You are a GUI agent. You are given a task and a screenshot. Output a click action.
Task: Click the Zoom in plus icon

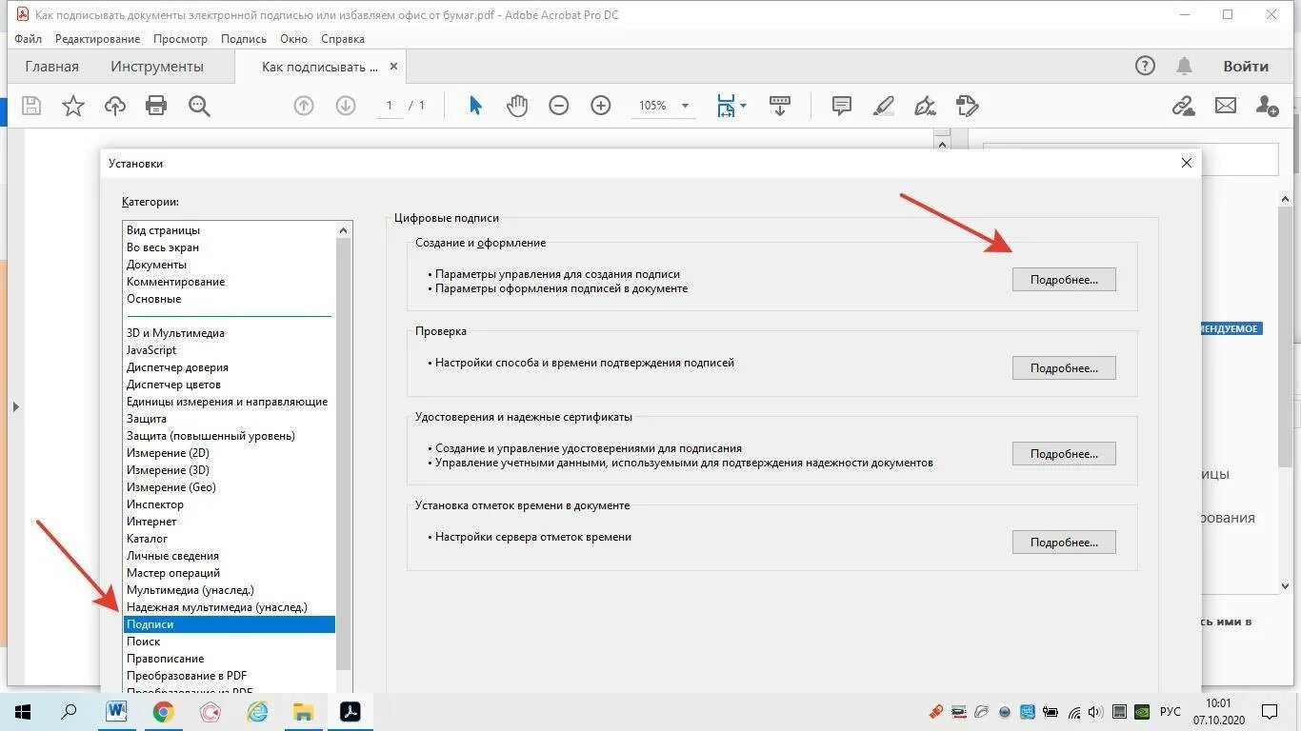(x=601, y=106)
